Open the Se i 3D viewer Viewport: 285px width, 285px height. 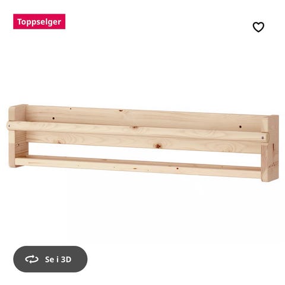pyautogui.click(x=50, y=259)
